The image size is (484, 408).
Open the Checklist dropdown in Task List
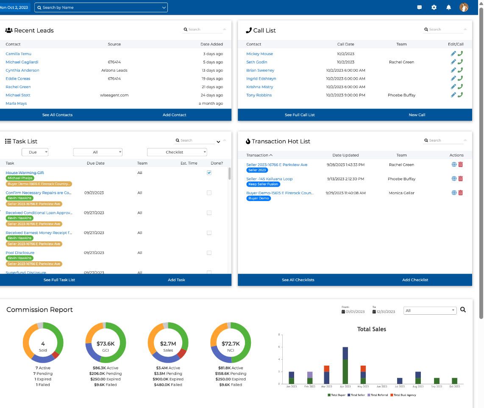pos(176,152)
